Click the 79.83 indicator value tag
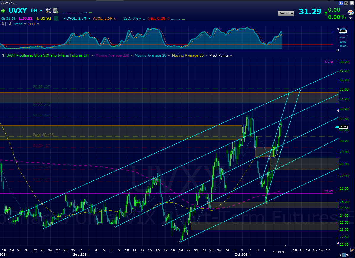 [343, 31]
